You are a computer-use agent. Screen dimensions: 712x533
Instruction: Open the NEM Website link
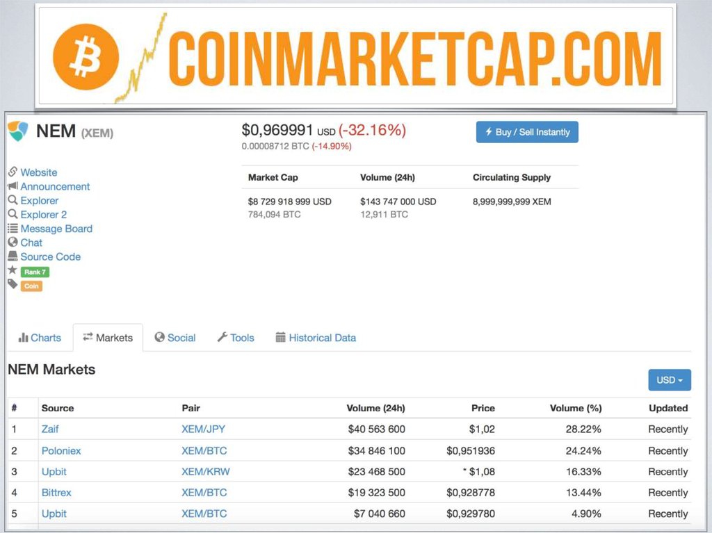pyautogui.click(x=39, y=172)
